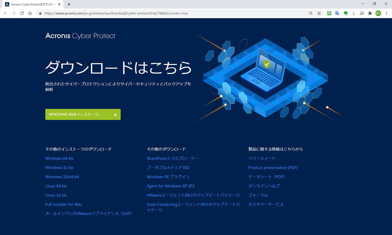Screen dimensions: 392x235
Task: Close the Acronis Cyber Protect tab
Action: [x=59, y=4]
